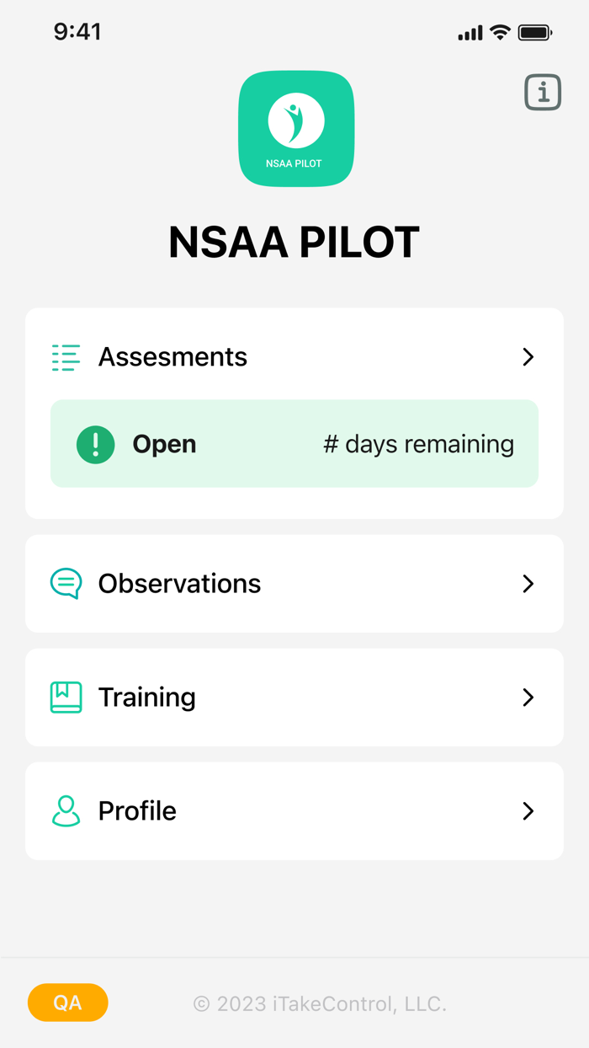Select the Open status banner
Viewport: 589px width, 1048px height.
point(294,444)
